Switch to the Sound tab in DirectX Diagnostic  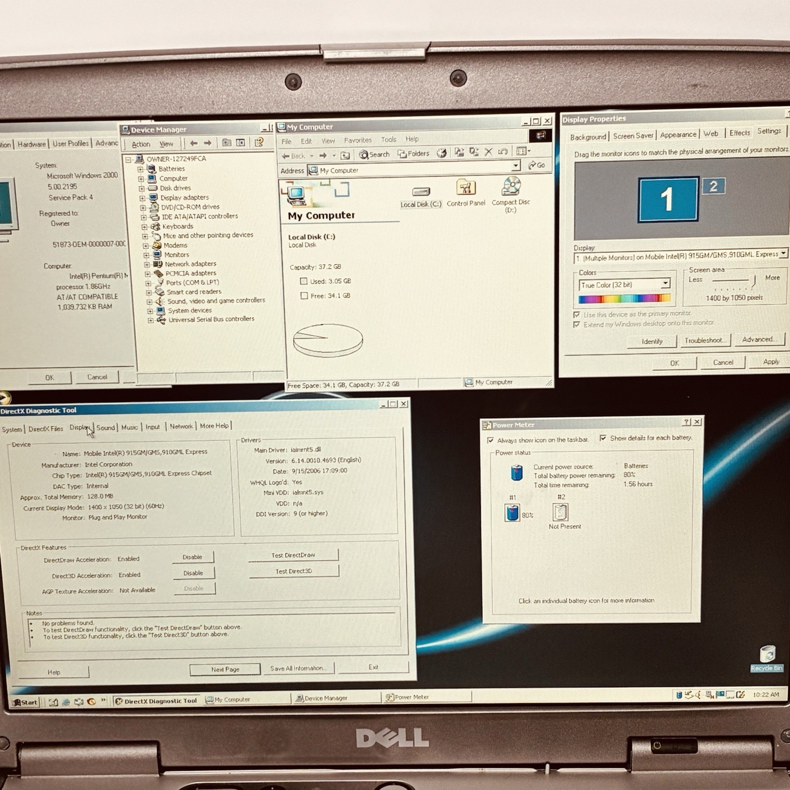(x=106, y=428)
